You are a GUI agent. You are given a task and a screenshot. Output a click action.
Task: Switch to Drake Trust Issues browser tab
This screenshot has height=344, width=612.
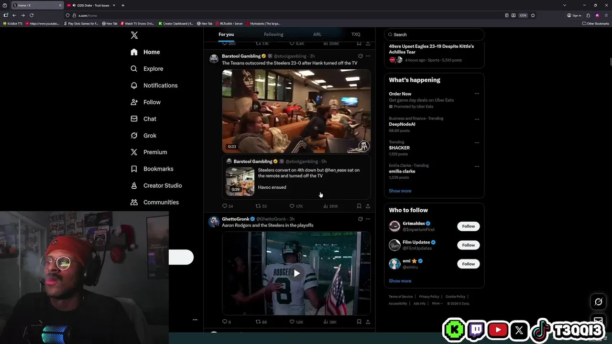coord(91,5)
